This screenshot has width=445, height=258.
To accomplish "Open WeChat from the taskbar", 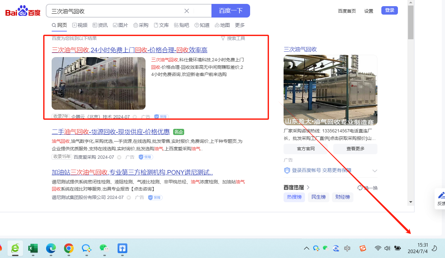I will coord(104,249).
